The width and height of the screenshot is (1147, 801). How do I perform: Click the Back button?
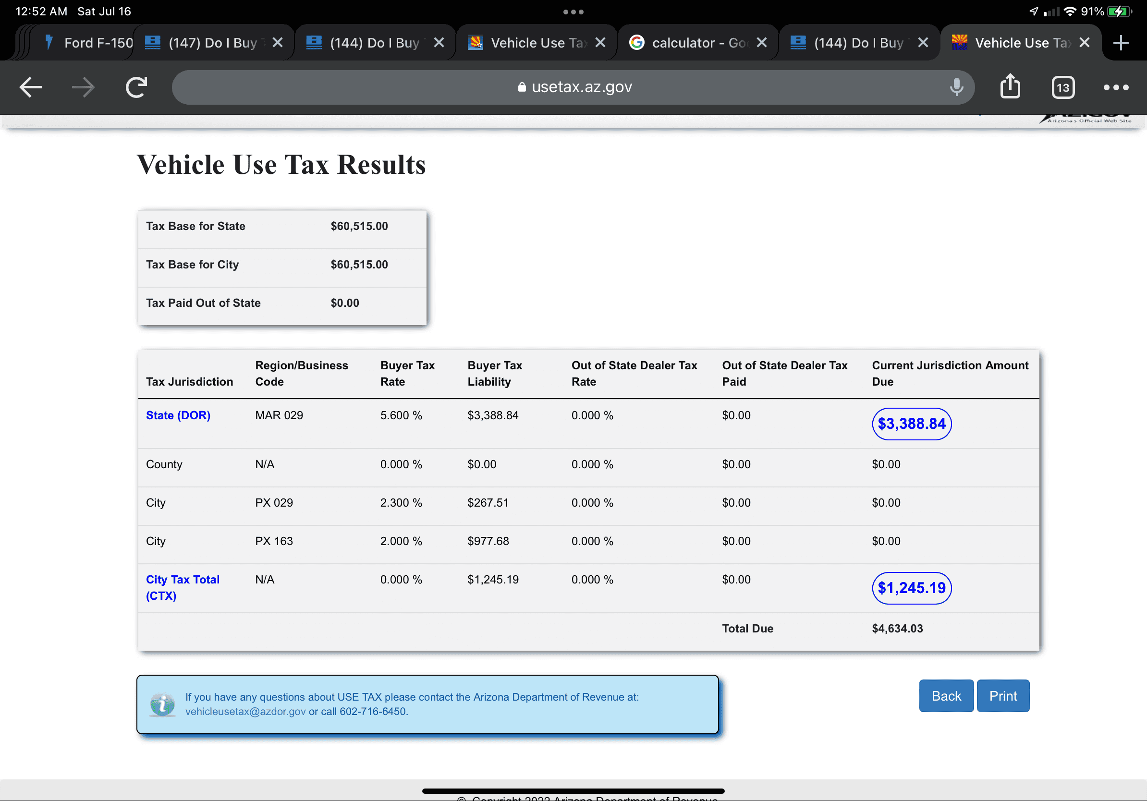tap(946, 696)
